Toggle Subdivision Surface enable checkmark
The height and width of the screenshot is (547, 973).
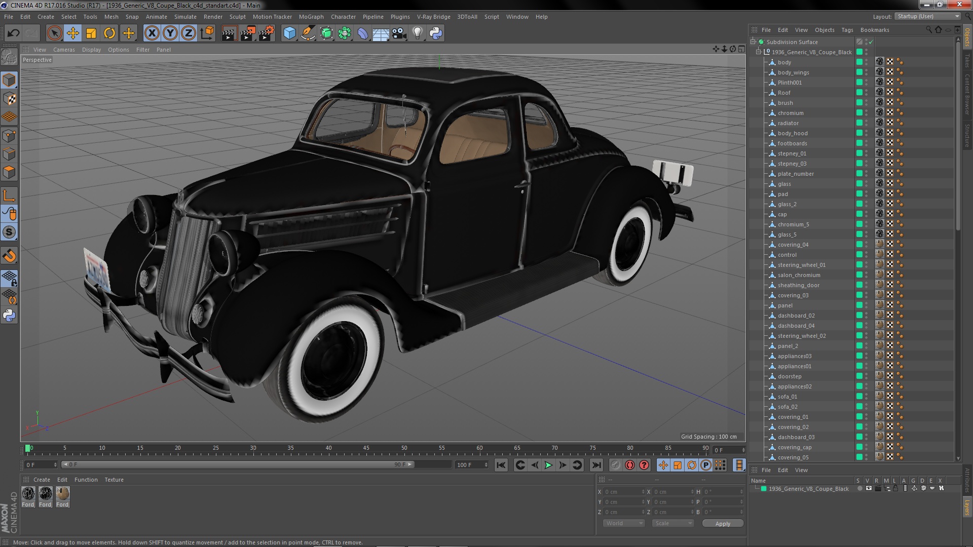871,42
